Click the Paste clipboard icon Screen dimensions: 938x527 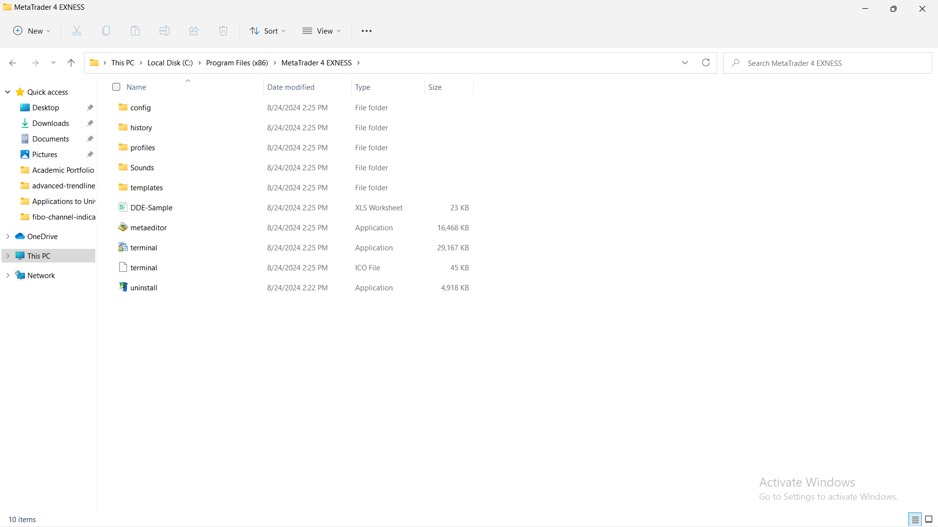[135, 31]
